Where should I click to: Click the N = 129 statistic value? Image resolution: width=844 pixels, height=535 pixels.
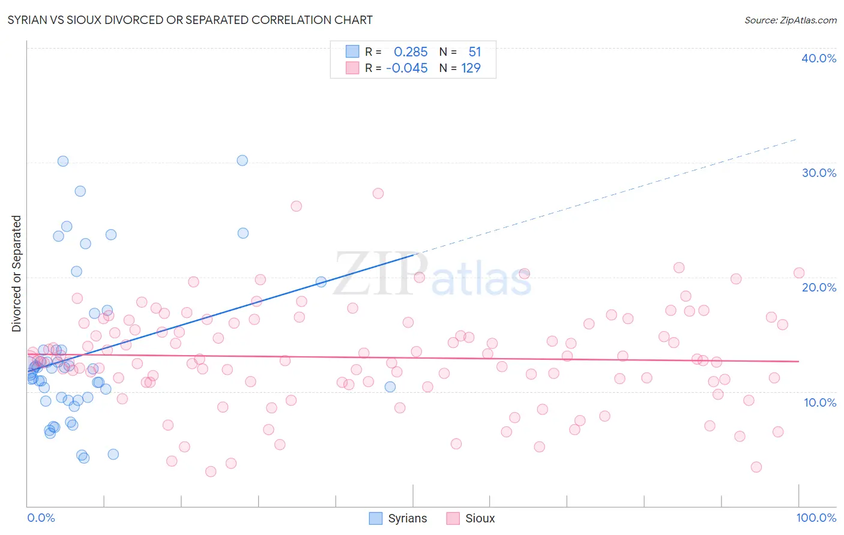click(460, 68)
